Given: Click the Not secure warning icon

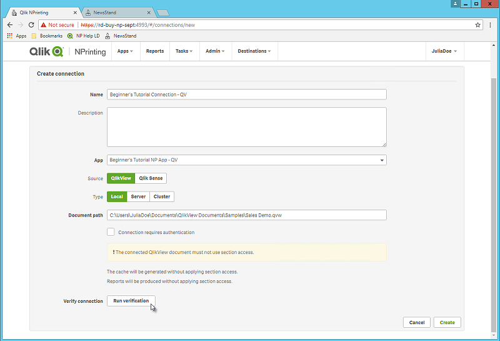Looking at the screenshot, I should [43, 25].
